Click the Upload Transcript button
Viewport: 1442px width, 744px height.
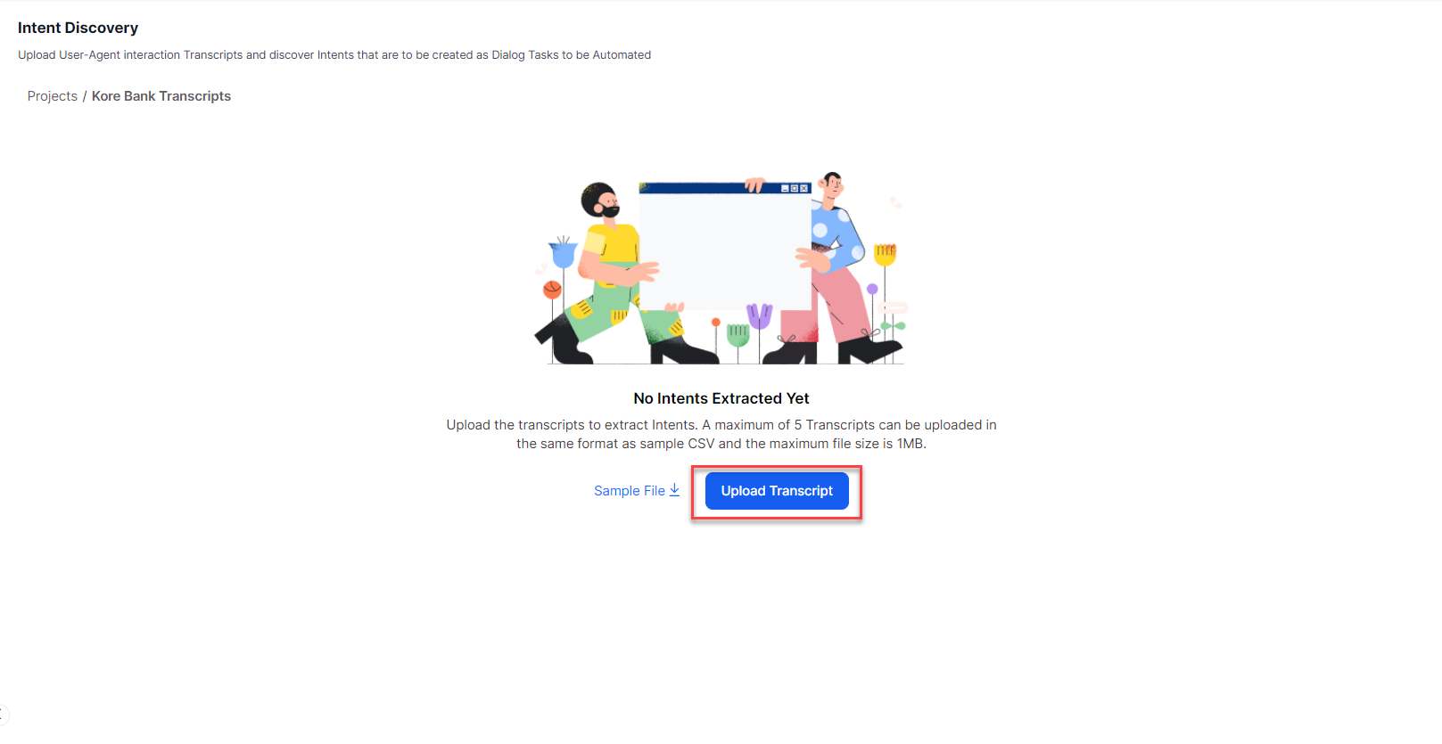point(777,491)
